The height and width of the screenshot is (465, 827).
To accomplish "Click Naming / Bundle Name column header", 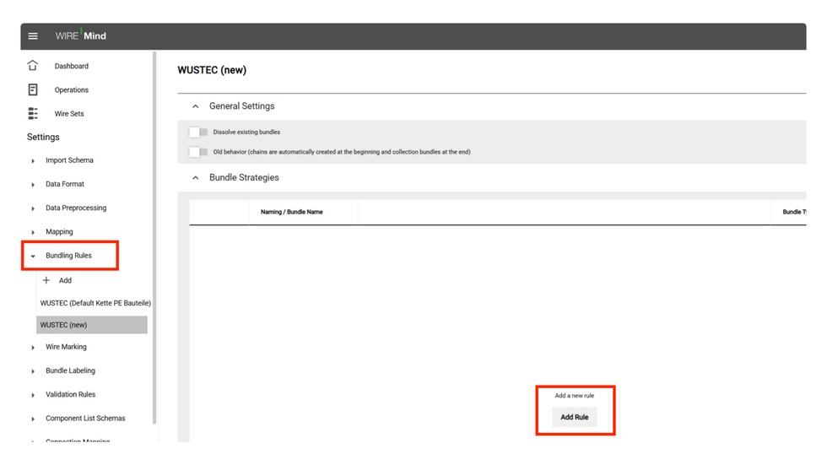I will 292,212.
